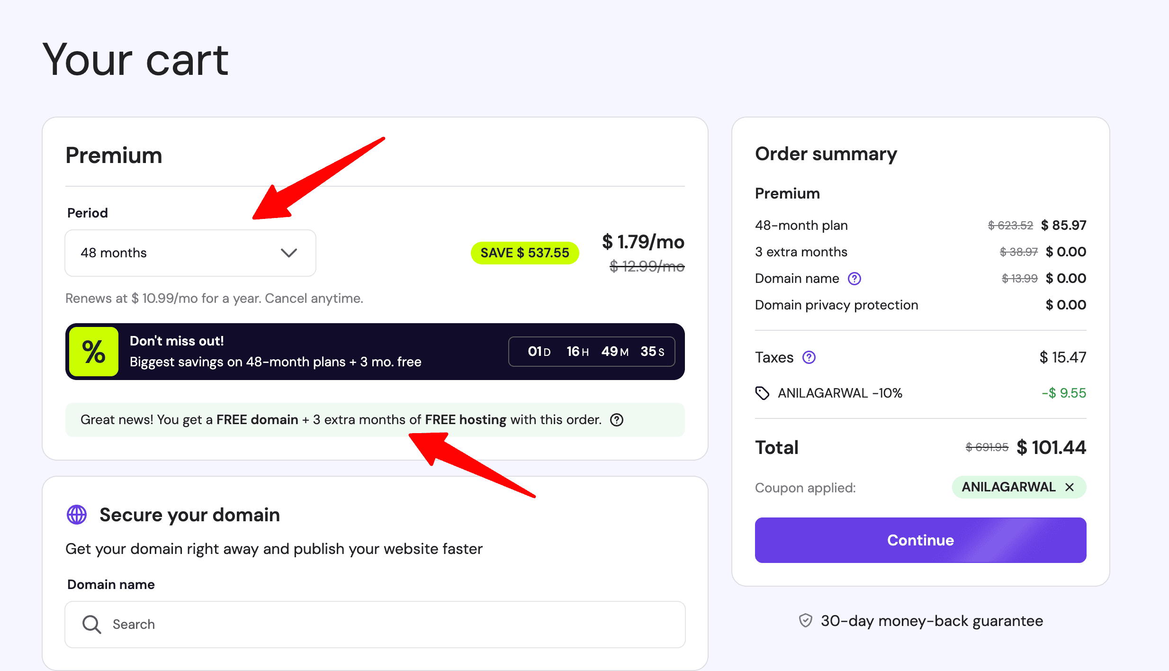Remove the ANILAGARWAL applied coupon
Viewport: 1169px width, 671px height.
pyautogui.click(x=1070, y=487)
